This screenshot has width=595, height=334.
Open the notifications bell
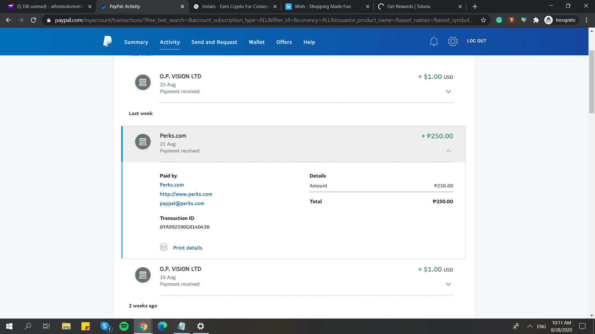click(434, 41)
